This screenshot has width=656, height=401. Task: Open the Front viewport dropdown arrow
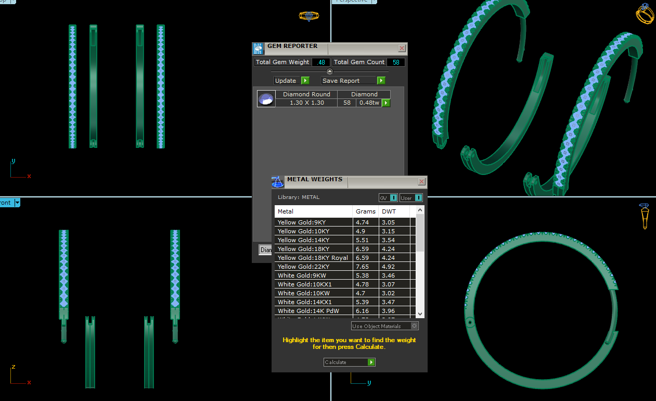tap(17, 203)
